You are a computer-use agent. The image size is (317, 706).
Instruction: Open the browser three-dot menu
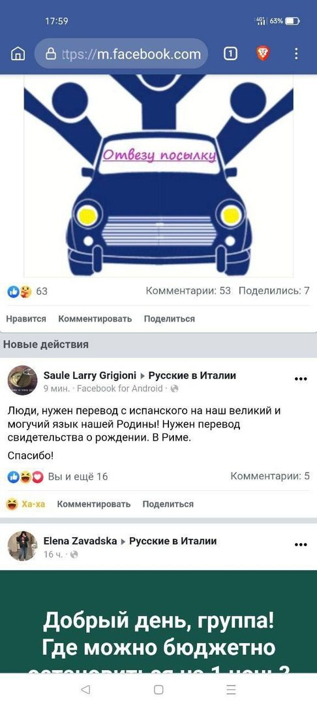[296, 54]
